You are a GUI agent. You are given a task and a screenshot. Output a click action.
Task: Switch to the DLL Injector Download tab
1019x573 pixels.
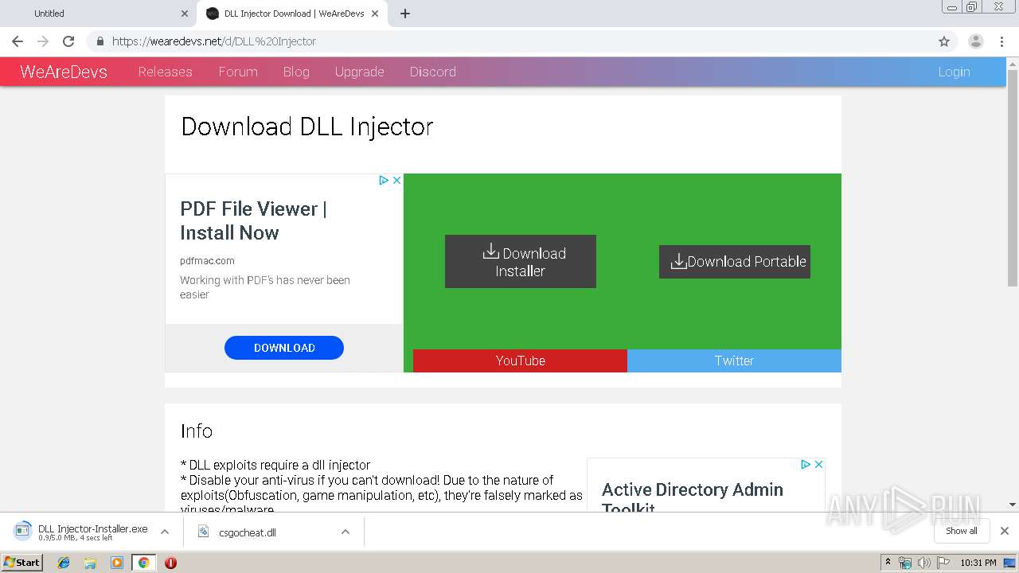point(293,14)
